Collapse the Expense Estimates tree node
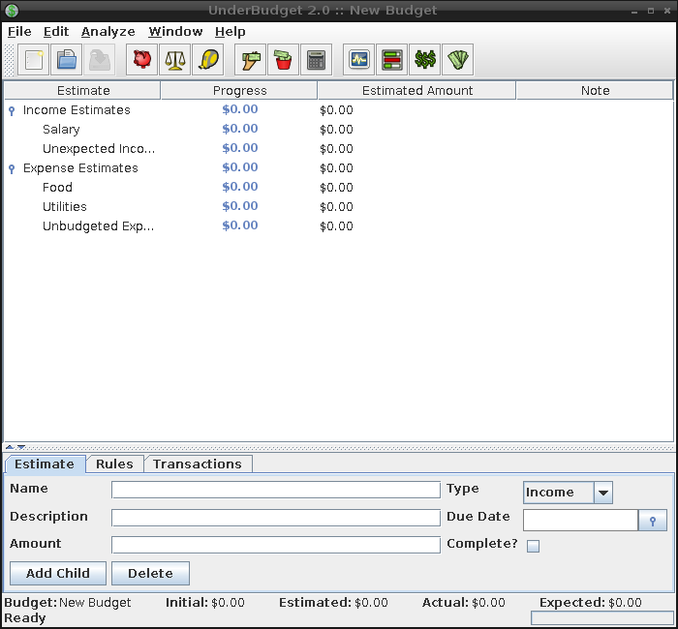This screenshot has height=629, width=678. (12, 169)
